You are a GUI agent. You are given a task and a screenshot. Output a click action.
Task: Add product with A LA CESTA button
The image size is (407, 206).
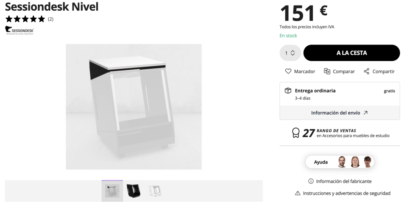351,53
